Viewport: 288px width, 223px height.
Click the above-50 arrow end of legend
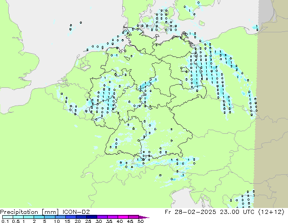(x=144, y=217)
